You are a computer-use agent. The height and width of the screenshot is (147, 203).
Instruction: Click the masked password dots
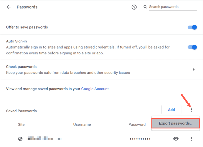click(140, 139)
